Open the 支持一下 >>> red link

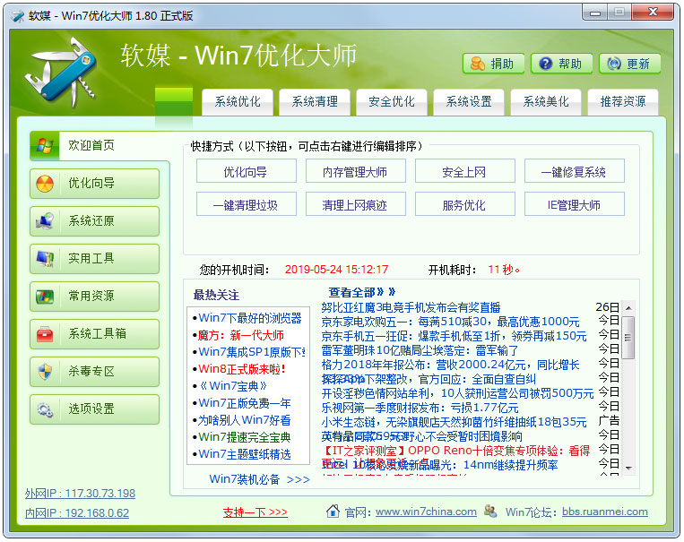pos(255,512)
